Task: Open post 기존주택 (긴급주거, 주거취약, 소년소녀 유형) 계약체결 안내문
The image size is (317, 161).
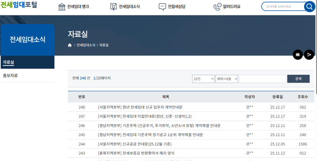Action: pyautogui.click(x=159, y=126)
